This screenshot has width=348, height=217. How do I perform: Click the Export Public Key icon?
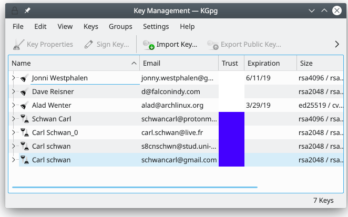coord(213,45)
